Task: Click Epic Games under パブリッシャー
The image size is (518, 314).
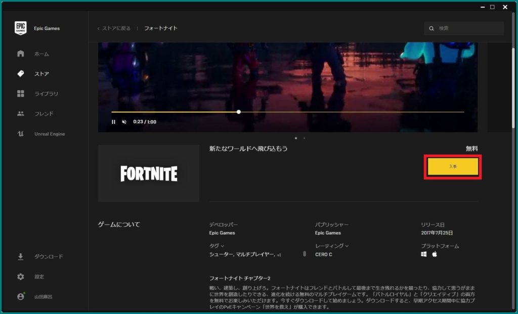Action: point(328,233)
